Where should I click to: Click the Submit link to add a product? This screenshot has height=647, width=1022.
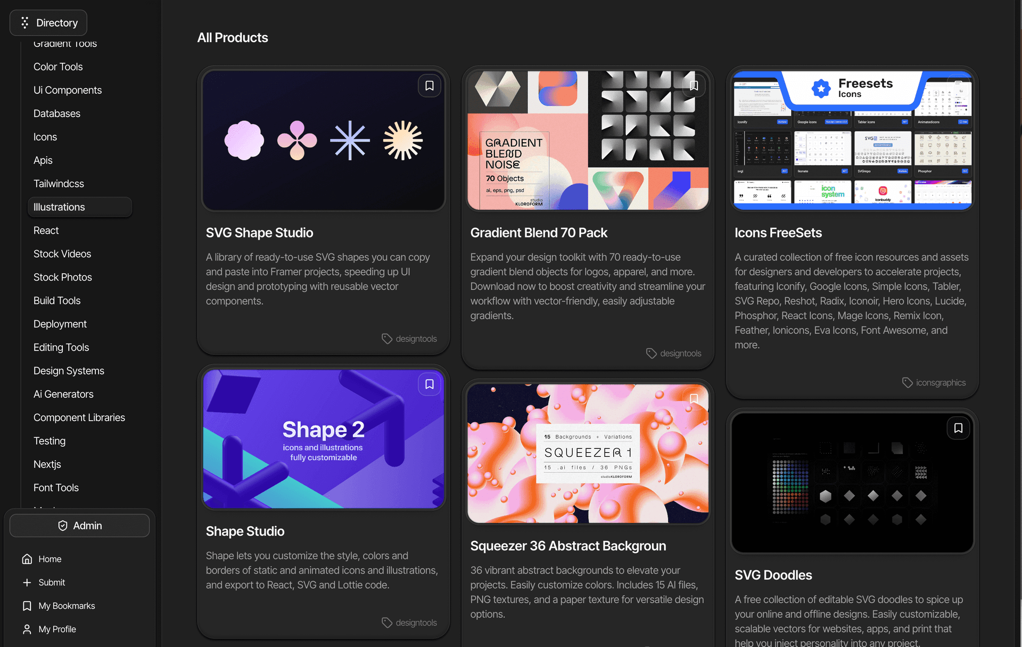pyautogui.click(x=52, y=582)
